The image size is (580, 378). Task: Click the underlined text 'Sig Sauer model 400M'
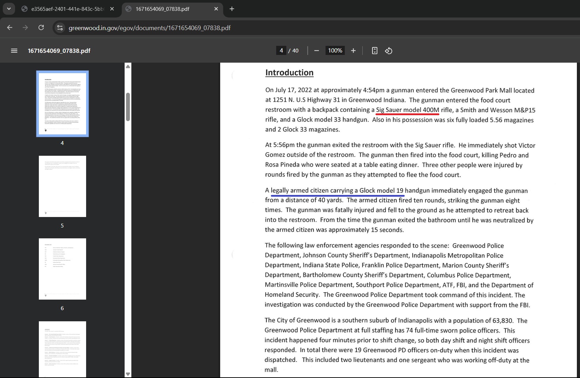(x=407, y=110)
